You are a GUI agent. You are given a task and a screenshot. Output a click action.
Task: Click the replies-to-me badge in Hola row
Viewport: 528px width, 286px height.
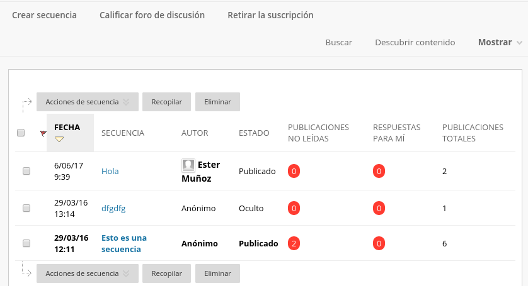point(378,171)
